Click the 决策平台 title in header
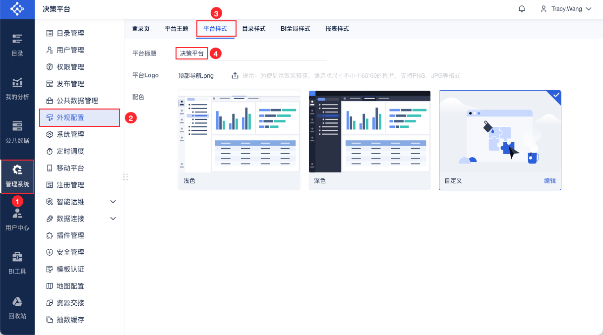The image size is (603, 335). [57, 9]
